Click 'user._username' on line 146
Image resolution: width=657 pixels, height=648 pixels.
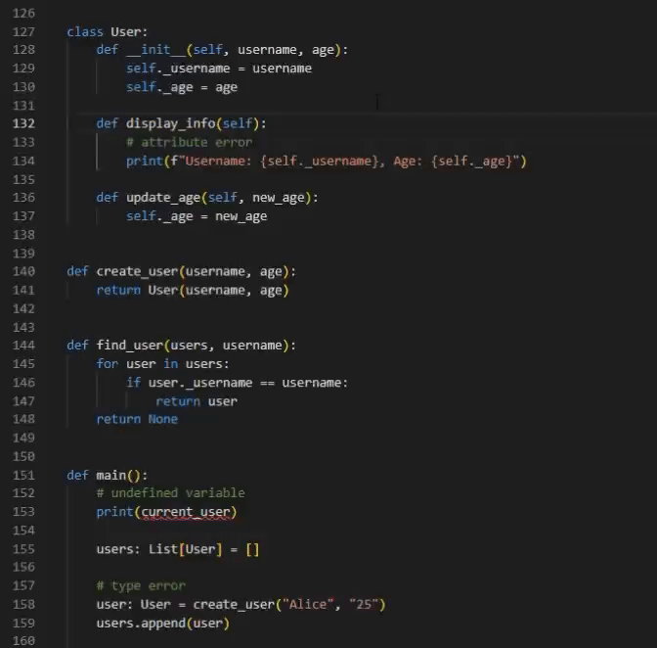click(200, 383)
